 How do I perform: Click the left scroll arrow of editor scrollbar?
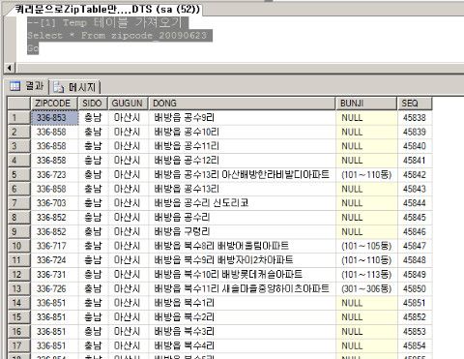point(9,68)
